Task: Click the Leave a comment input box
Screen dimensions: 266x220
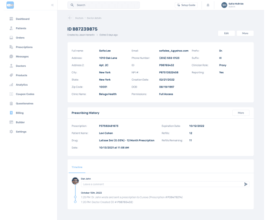Action: [160, 184]
